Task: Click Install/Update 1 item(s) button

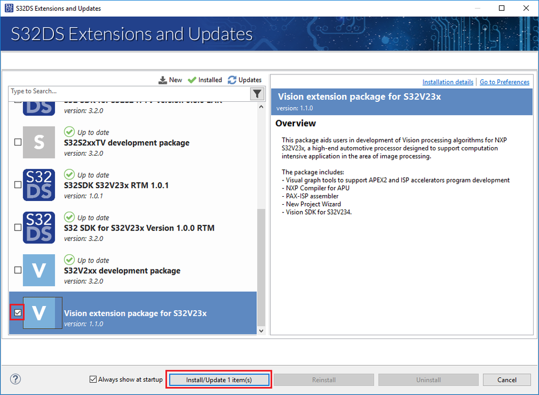Action: 219,379
